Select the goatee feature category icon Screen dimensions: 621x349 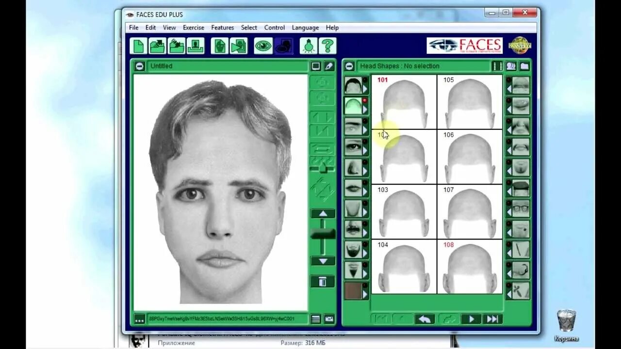pos(353,270)
